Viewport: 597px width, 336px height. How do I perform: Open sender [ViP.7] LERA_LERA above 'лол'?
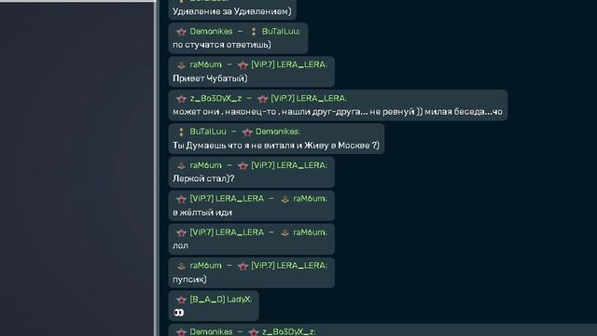(x=227, y=232)
